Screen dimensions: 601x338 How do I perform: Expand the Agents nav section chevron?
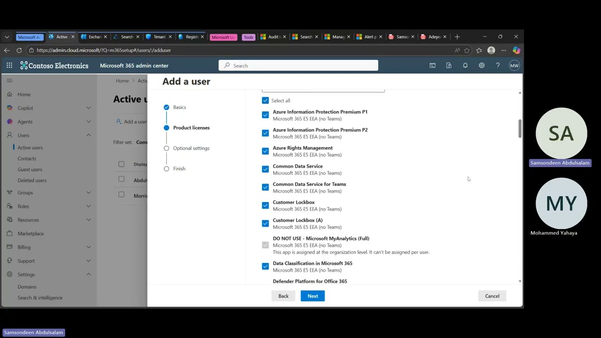(x=88, y=122)
